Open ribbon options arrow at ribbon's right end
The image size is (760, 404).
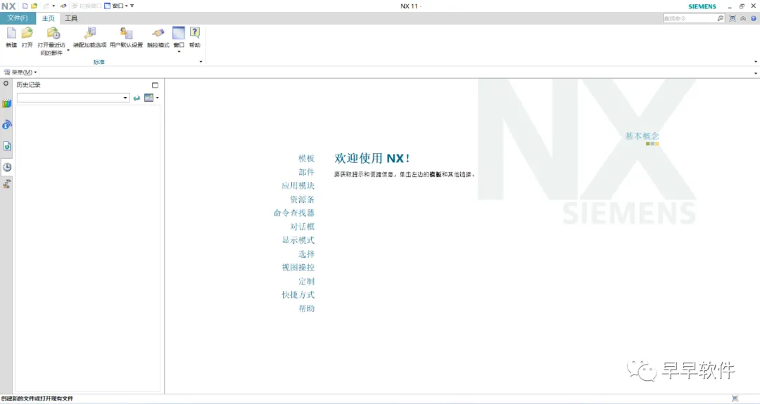(756, 62)
